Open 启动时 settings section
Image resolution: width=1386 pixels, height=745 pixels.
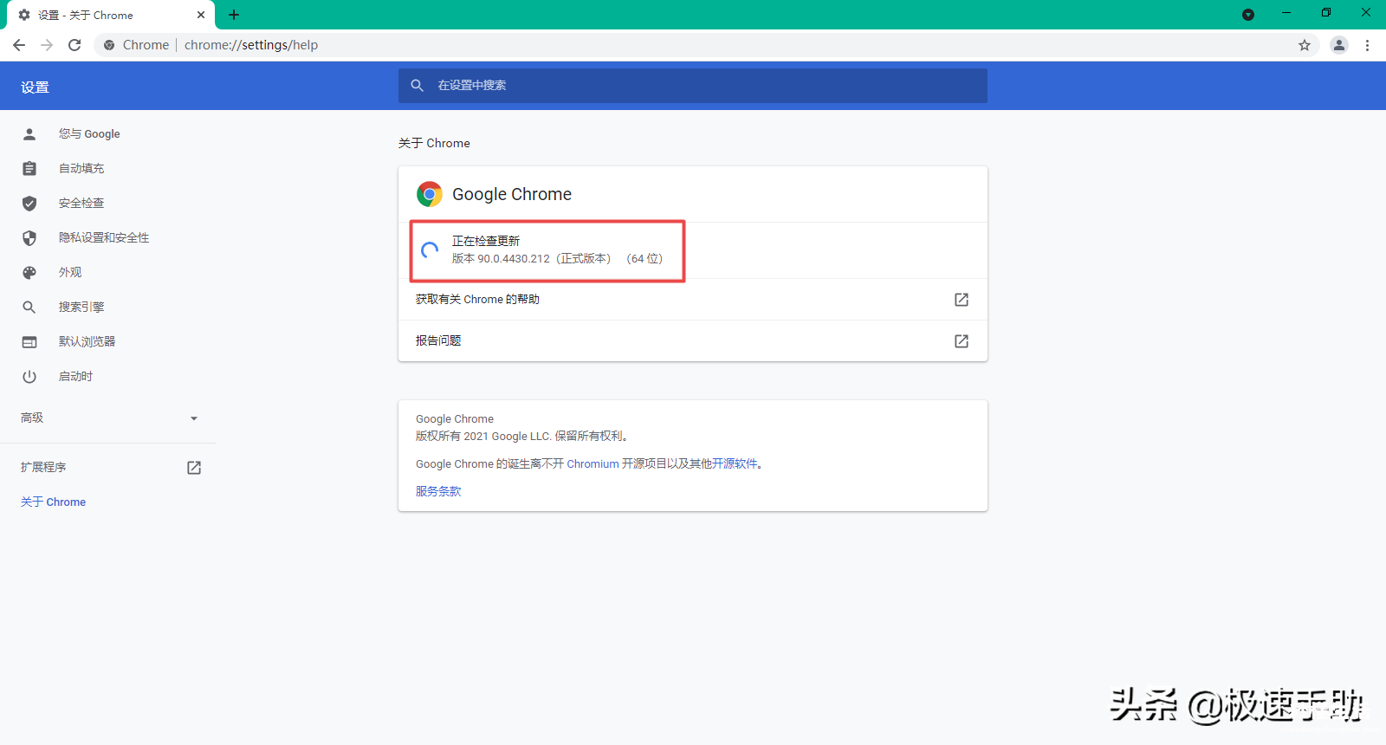tap(75, 377)
